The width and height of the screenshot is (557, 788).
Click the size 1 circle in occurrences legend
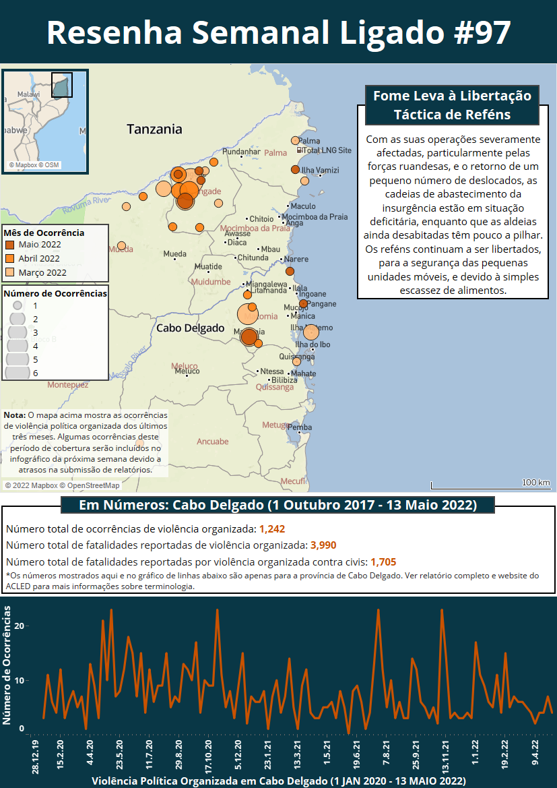click(17, 305)
